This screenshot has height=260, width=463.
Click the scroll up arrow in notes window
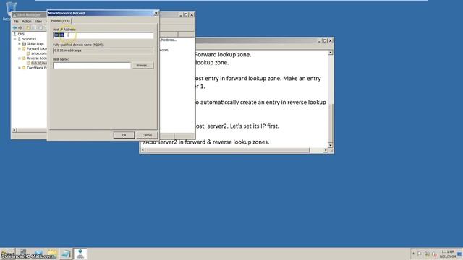pyautogui.click(x=331, y=53)
